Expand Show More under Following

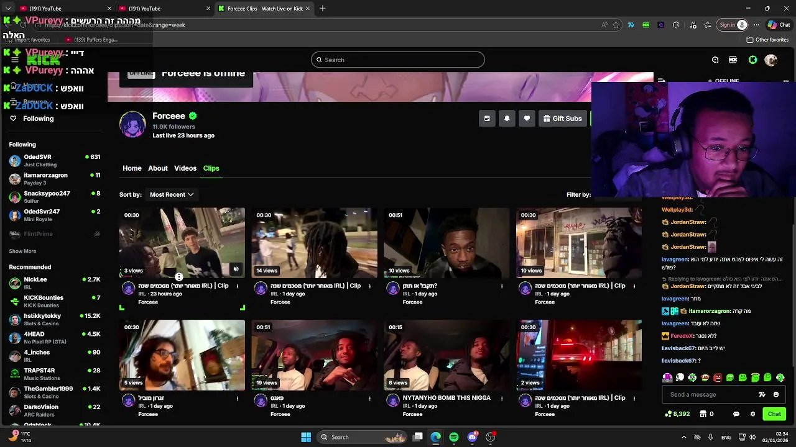22,251
